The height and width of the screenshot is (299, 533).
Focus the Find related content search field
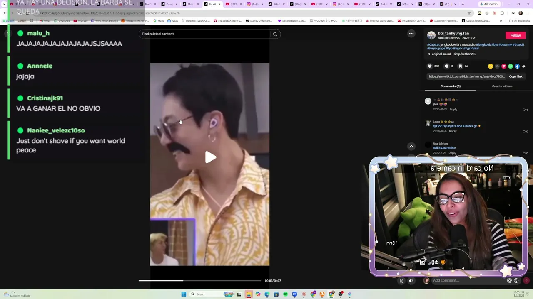[204, 34]
